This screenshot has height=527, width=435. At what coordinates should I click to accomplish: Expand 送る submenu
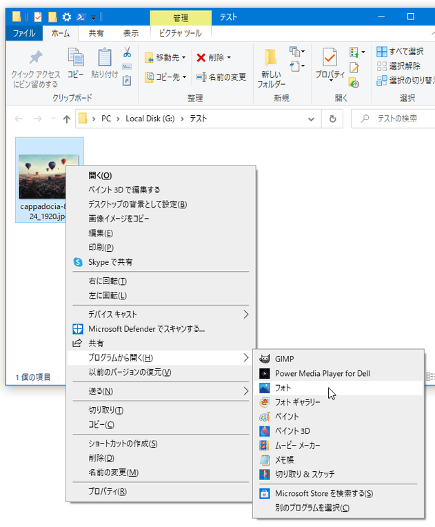point(246,391)
